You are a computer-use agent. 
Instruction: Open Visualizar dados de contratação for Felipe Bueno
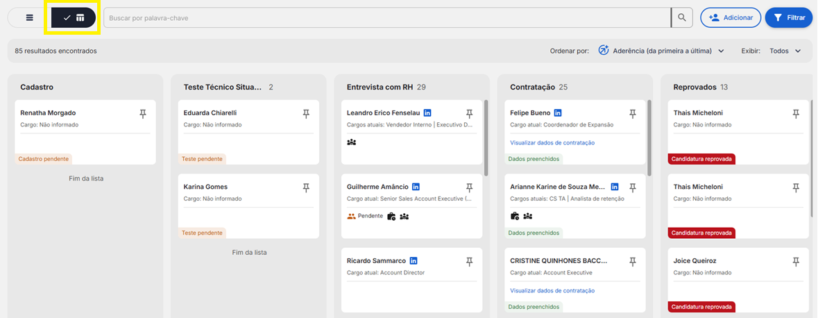point(552,142)
